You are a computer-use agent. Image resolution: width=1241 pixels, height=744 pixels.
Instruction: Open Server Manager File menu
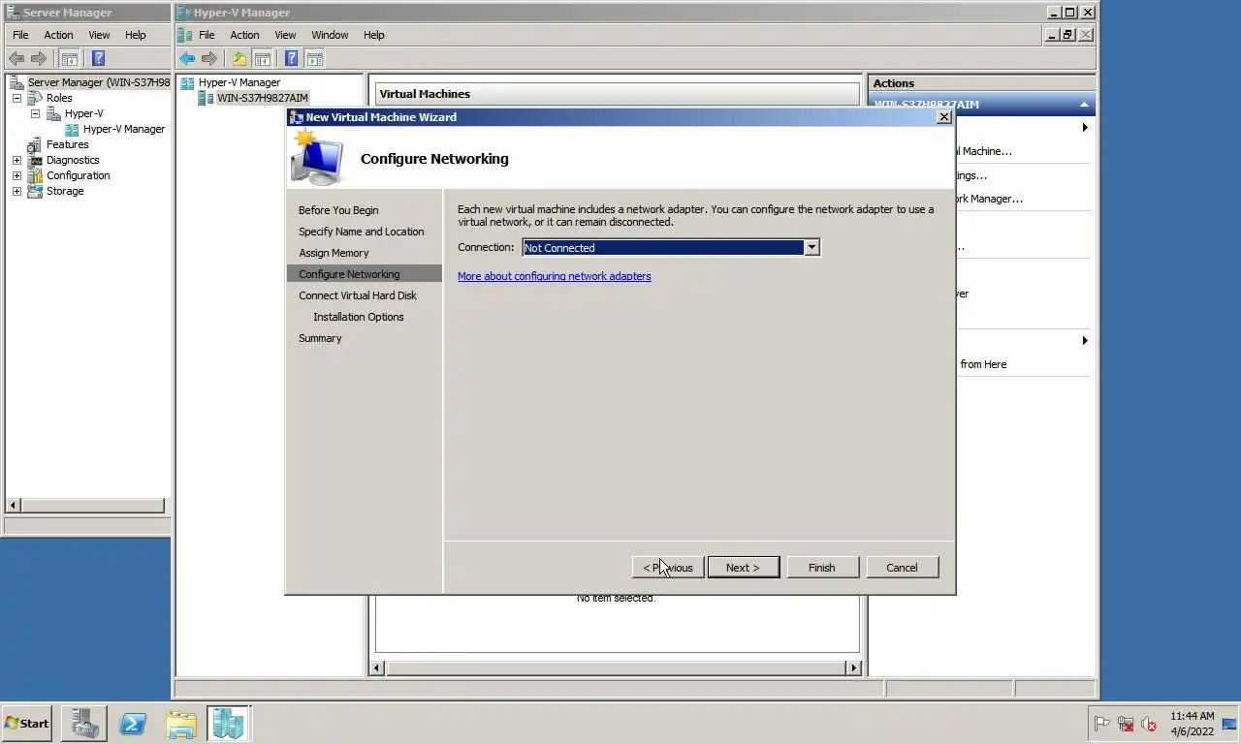coord(20,35)
